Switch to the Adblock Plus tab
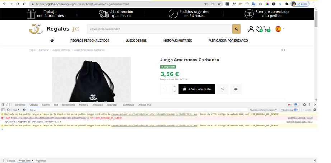This screenshot has width=331, height=163. click(x=145, y=105)
